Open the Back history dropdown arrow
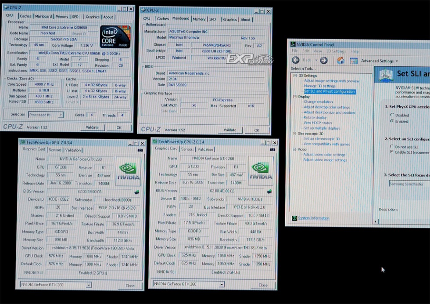 (316, 61)
